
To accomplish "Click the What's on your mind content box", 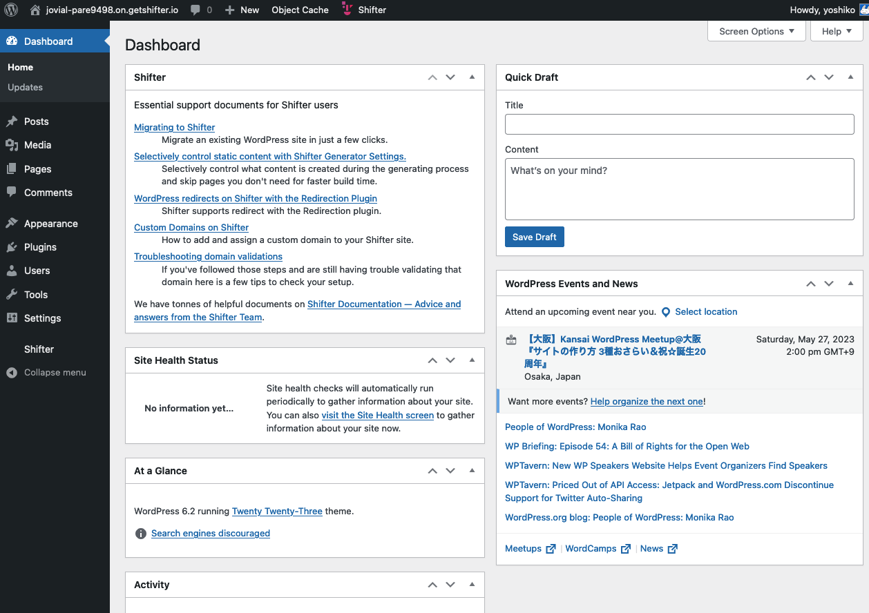I will [x=680, y=189].
